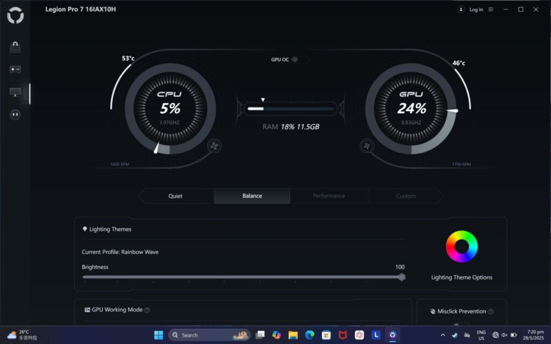Select the monitor system sidebar icon

point(15,92)
